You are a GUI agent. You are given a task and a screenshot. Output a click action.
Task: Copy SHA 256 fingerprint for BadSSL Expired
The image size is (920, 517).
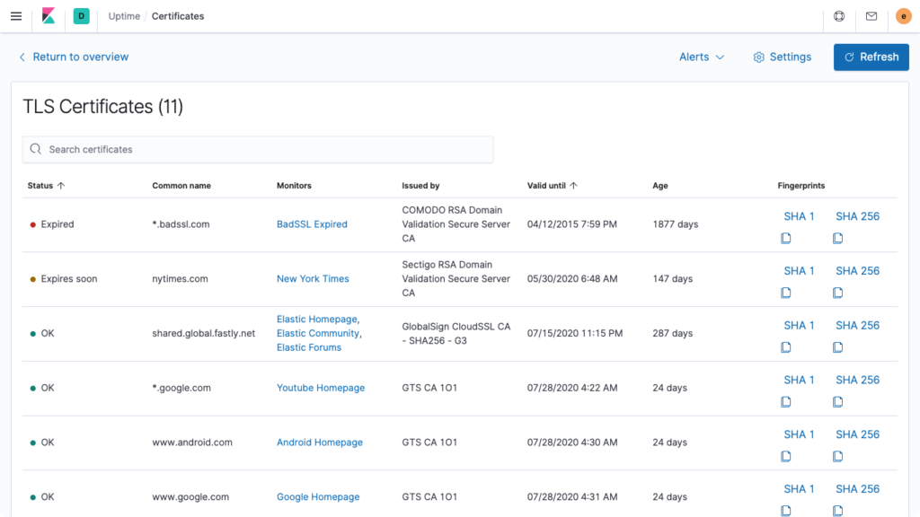coord(838,238)
